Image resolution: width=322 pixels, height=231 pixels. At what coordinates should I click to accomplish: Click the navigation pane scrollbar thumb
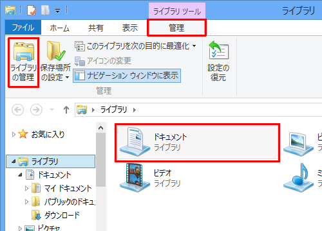pos(100,160)
